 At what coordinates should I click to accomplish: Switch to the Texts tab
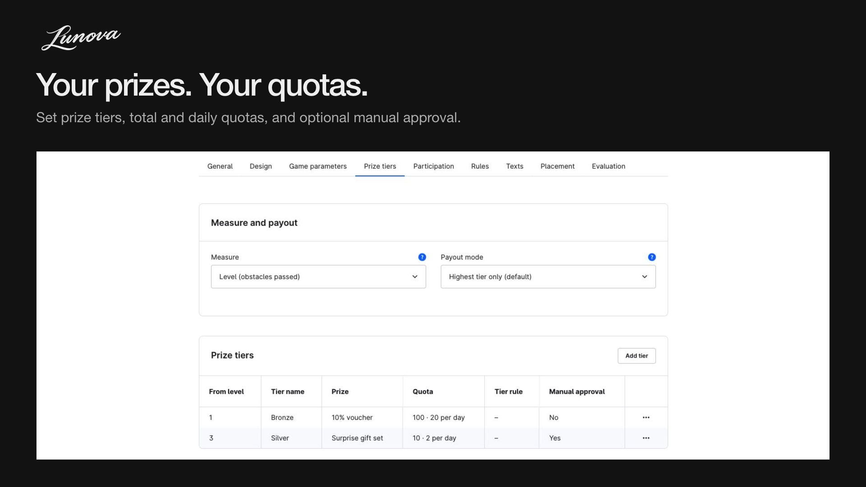click(515, 166)
